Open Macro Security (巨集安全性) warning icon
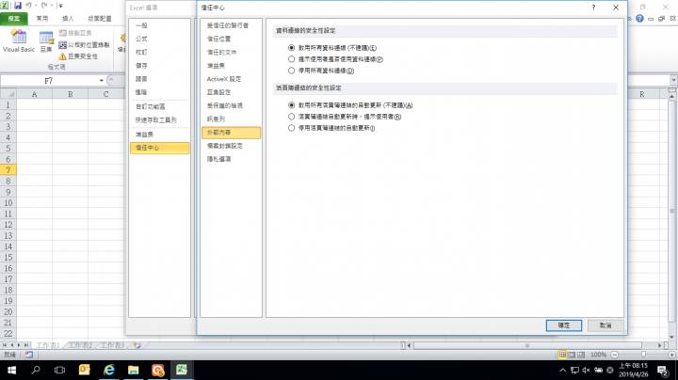This screenshot has width=678, height=380. pyautogui.click(x=63, y=56)
